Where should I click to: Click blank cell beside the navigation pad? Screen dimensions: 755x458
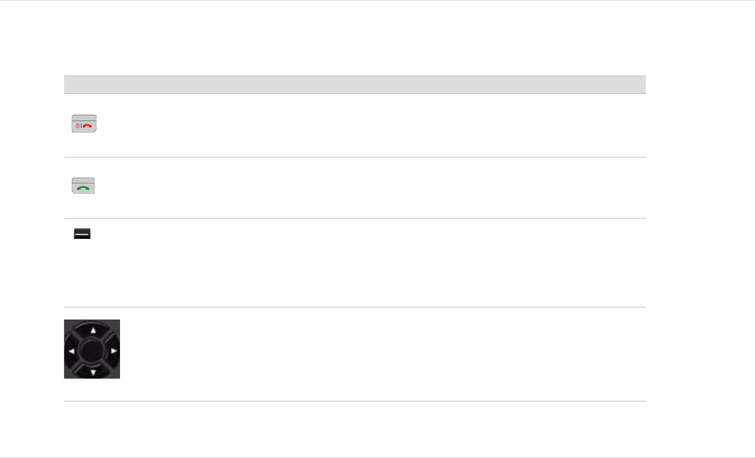point(381,354)
